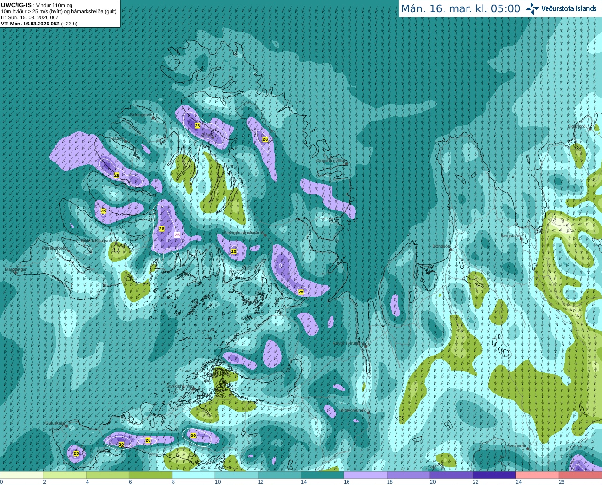Click the 0–2 m/s pale yellow legend swatch
602x485 pixels.
pyautogui.click(x=22, y=475)
